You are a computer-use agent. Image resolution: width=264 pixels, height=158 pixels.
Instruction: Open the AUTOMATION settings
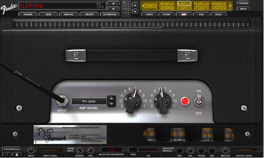click(x=110, y=15)
